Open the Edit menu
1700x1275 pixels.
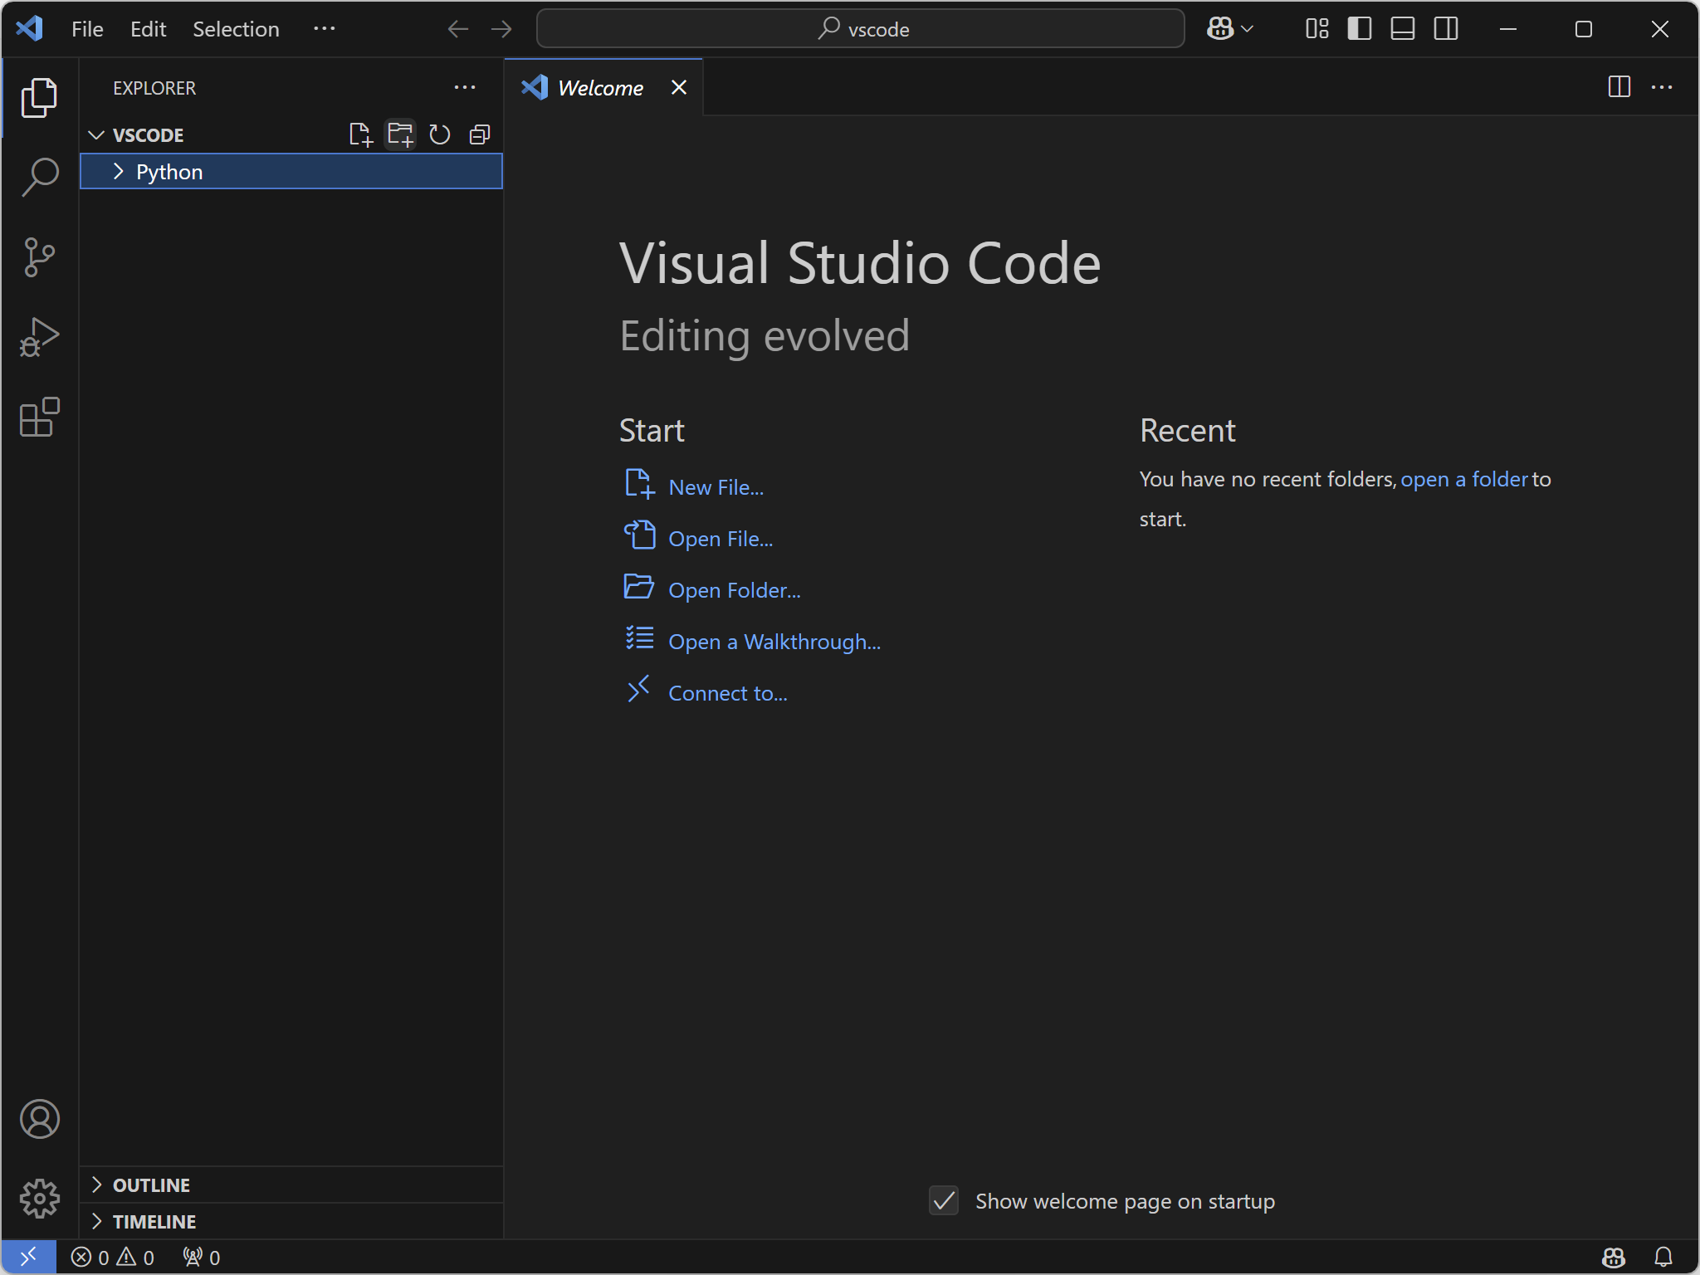click(148, 29)
